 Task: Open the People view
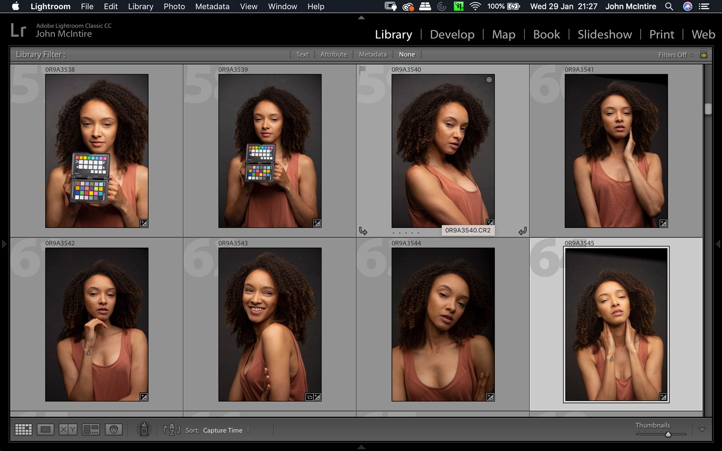coord(114,429)
